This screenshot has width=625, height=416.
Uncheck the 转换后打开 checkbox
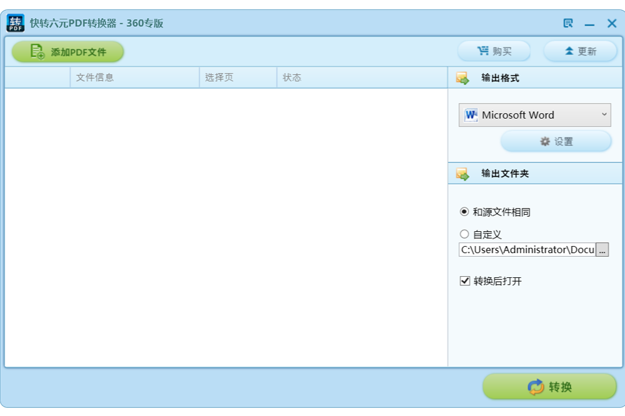465,281
